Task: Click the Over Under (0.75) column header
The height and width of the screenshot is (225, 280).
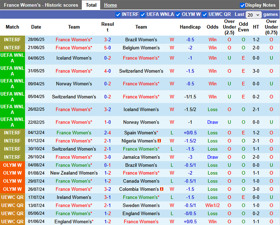Action: tap(271, 27)
